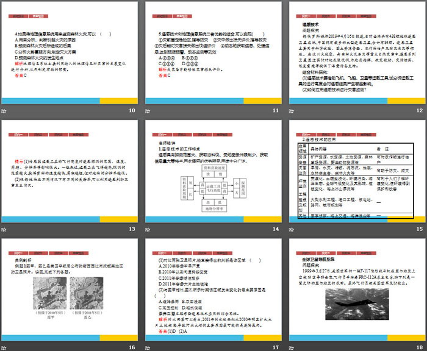Click the transition star icon under slide 11
The width and height of the screenshot is (427, 351).
click(x=148, y=110)
